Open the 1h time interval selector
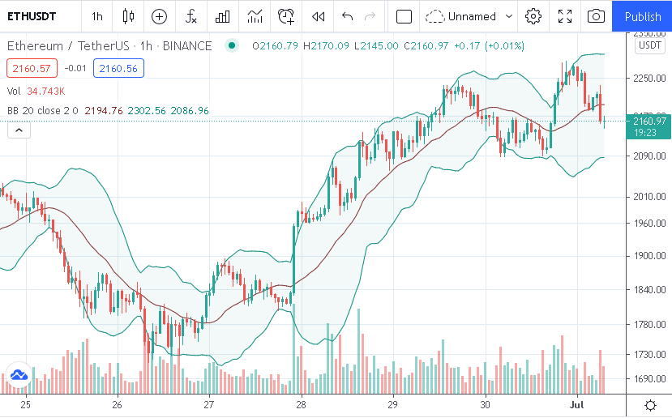Screen dimensions: 672x418 pyautogui.click(x=97, y=16)
